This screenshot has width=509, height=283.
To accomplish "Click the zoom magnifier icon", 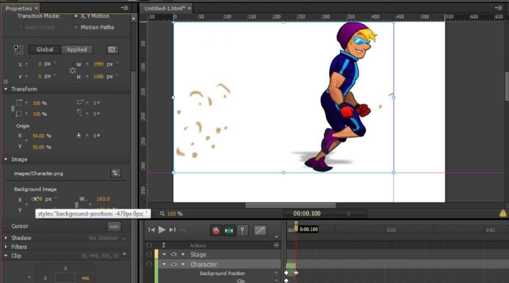I will 162,213.
